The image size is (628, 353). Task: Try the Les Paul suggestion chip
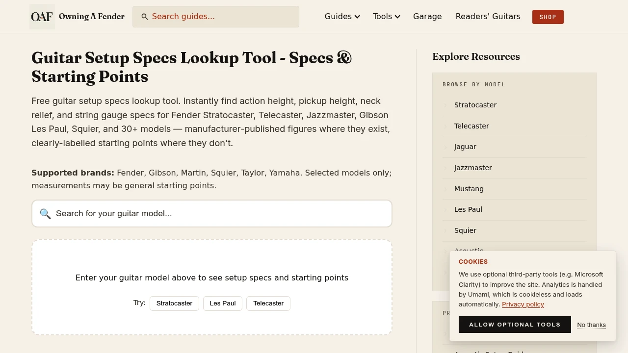click(223, 303)
